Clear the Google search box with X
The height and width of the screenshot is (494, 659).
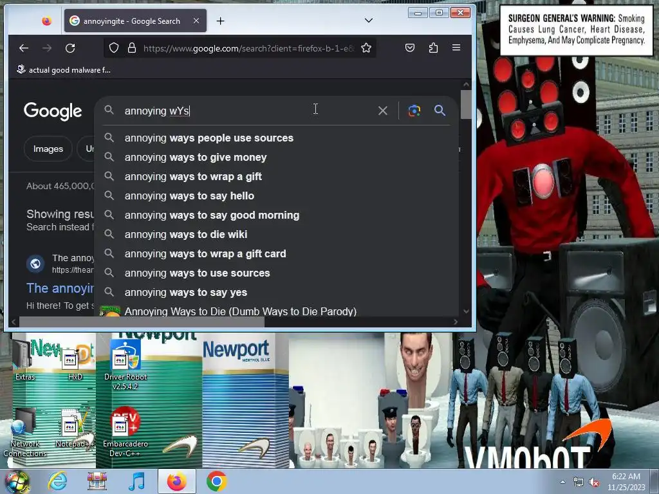tap(382, 111)
